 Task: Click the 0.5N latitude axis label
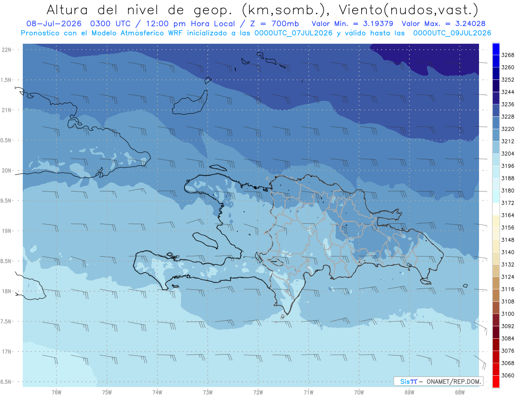coord(6,140)
